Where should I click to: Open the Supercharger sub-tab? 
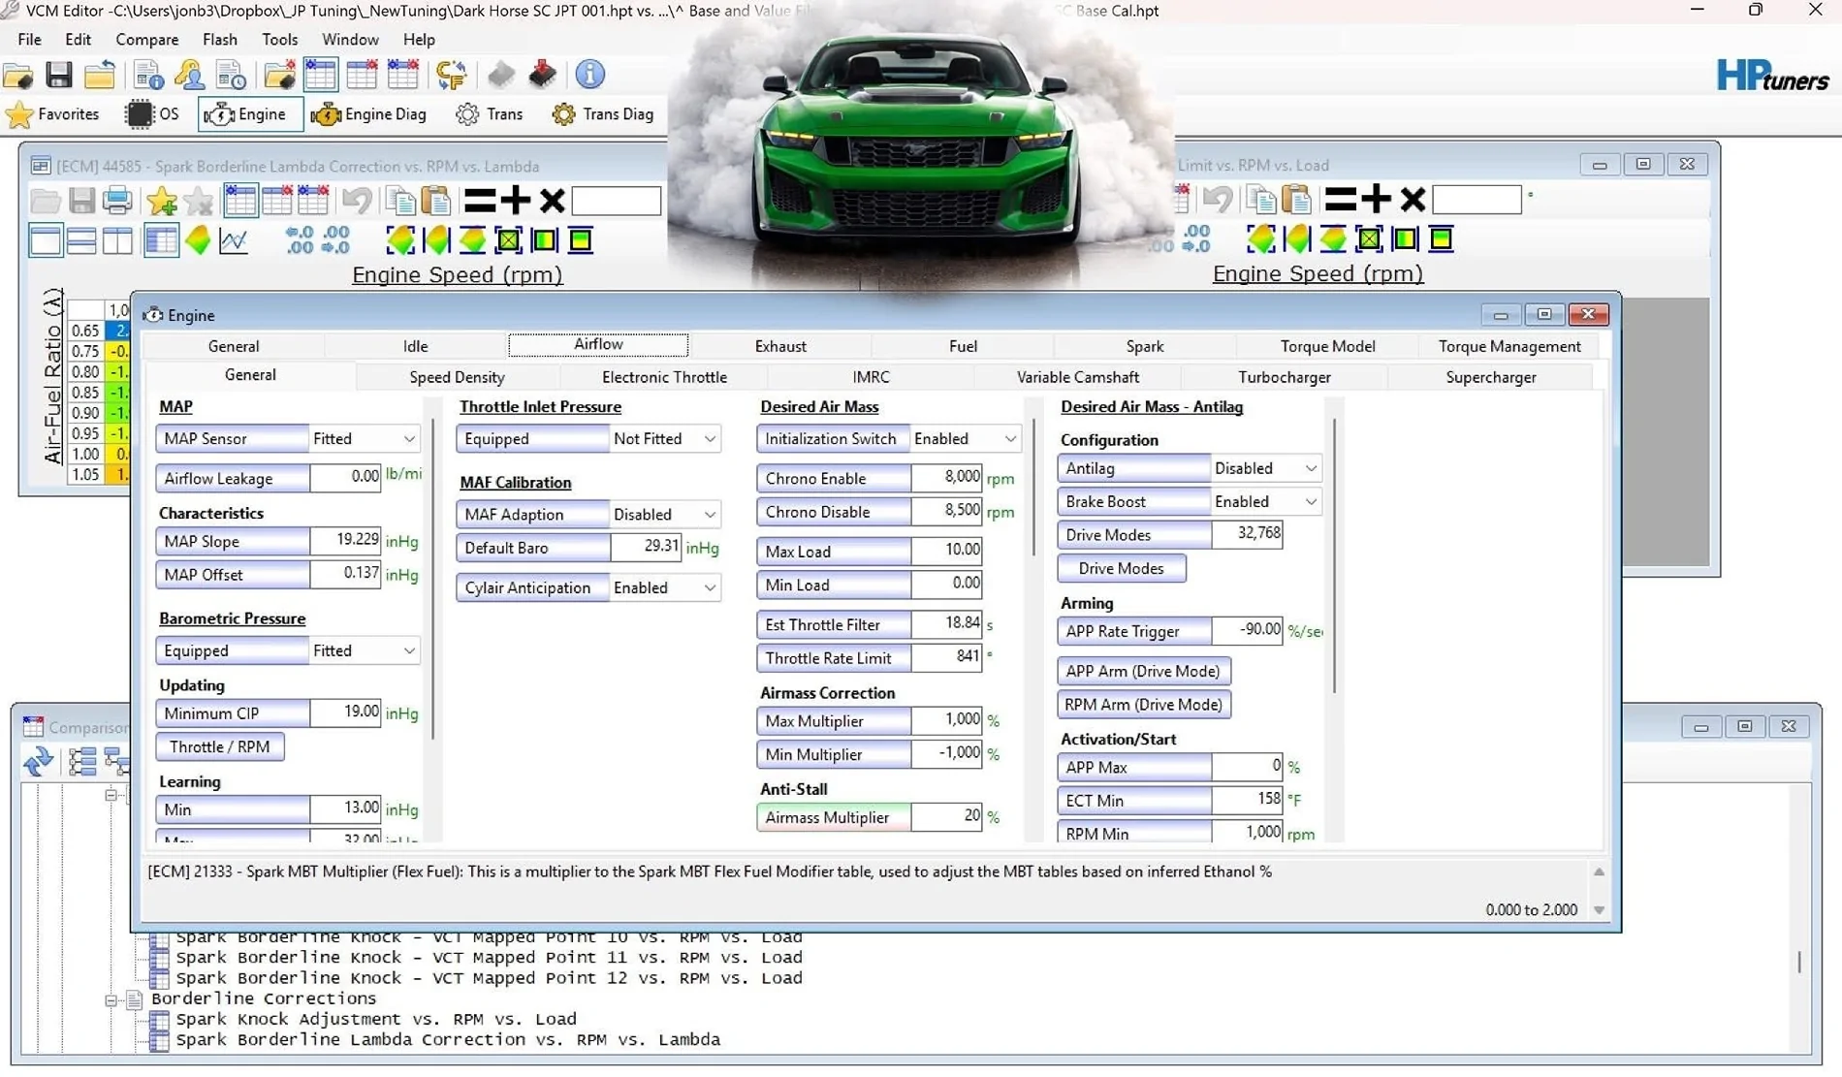point(1491,377)
